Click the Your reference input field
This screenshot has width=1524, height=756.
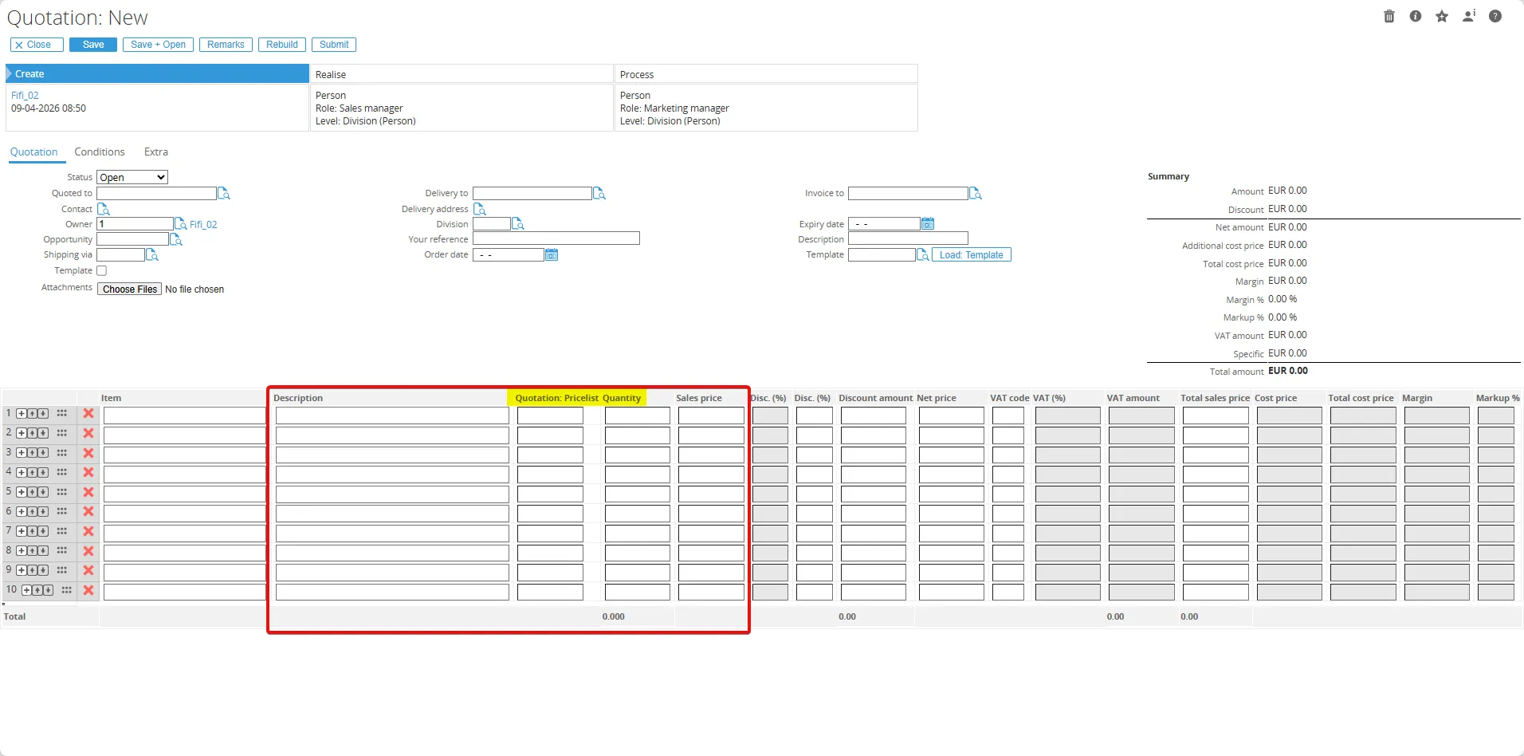(x=556, y=239)
